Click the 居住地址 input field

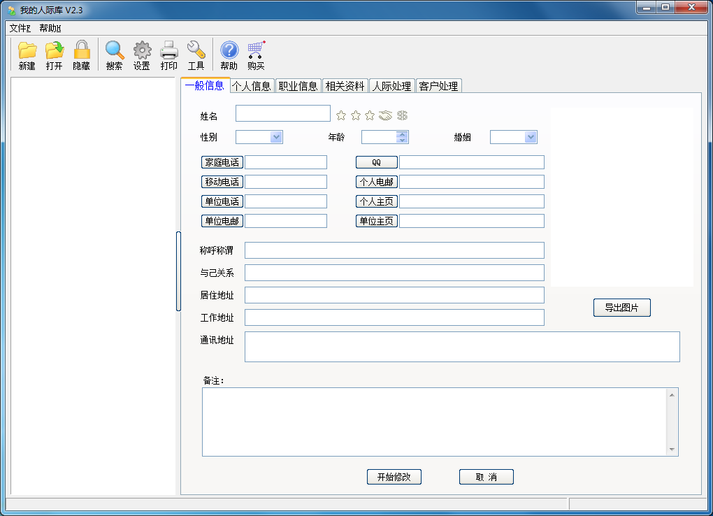pyautogui.click(x=394, y=295)
